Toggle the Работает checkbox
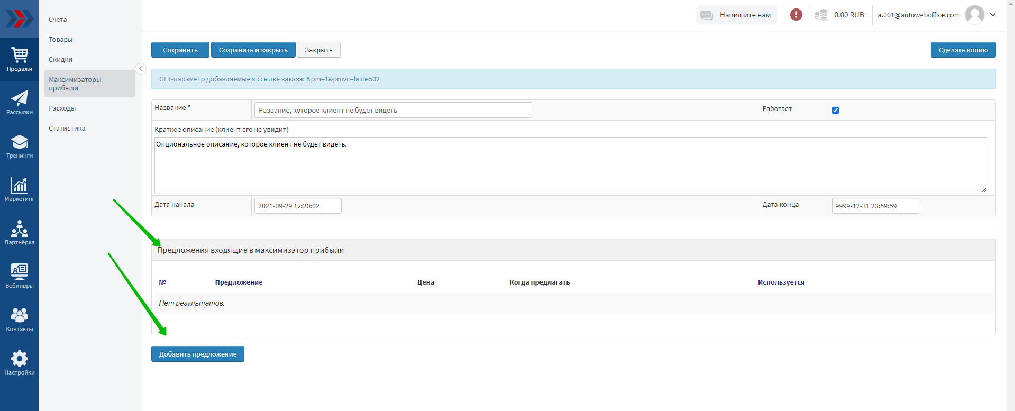The width and height of the screenshot is (1015, 411). (835, 110)
